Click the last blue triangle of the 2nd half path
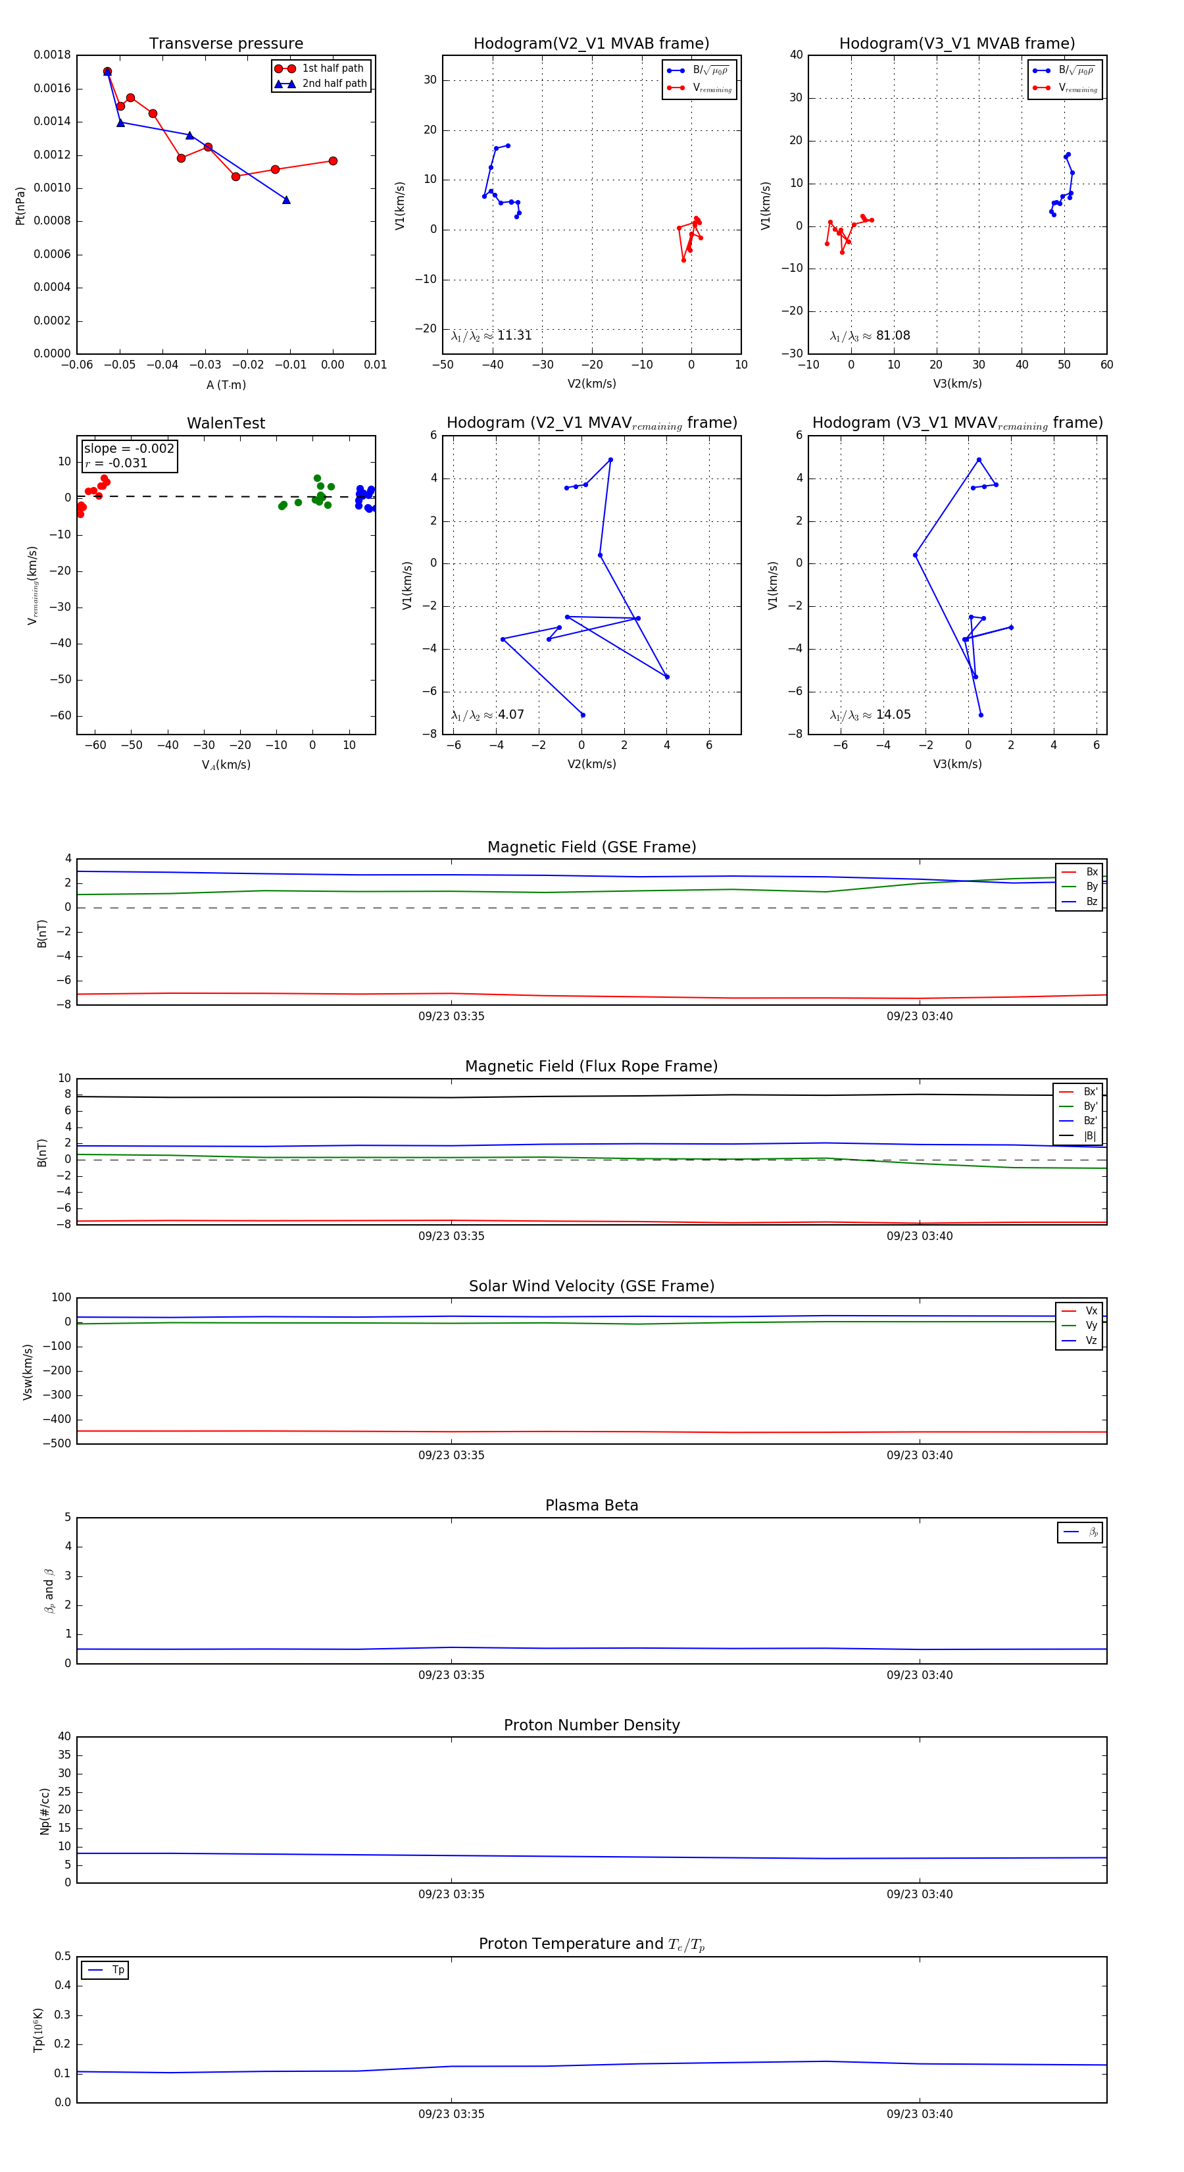The width and height of the screenshot is (1184, 2172). click(x=287, y=200)
